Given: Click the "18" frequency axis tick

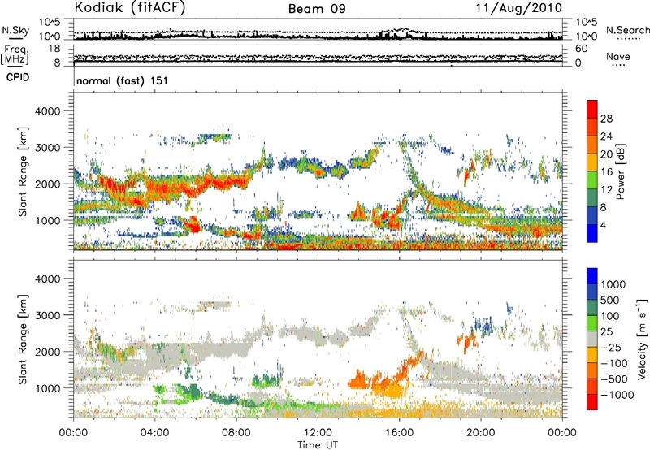Looking at the screenshot, I should tap(54, 49).
